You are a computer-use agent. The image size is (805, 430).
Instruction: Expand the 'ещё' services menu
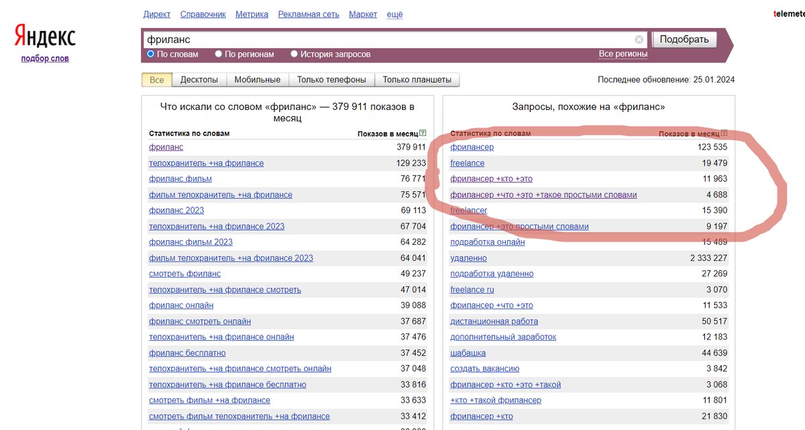pyautogui.click(x=394, y=14)
